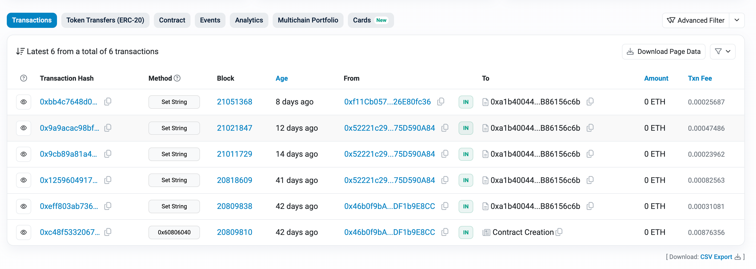Screen dimensions: 756x269
Task: Click Contract Creation document icon
Action: 486,232
